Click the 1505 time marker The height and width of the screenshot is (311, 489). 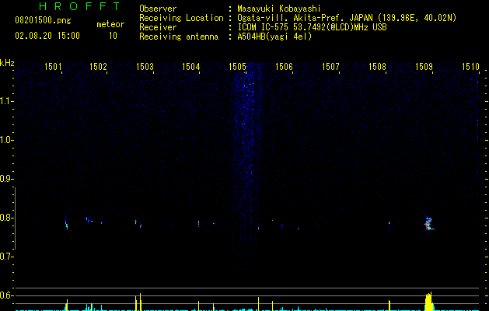238,66
